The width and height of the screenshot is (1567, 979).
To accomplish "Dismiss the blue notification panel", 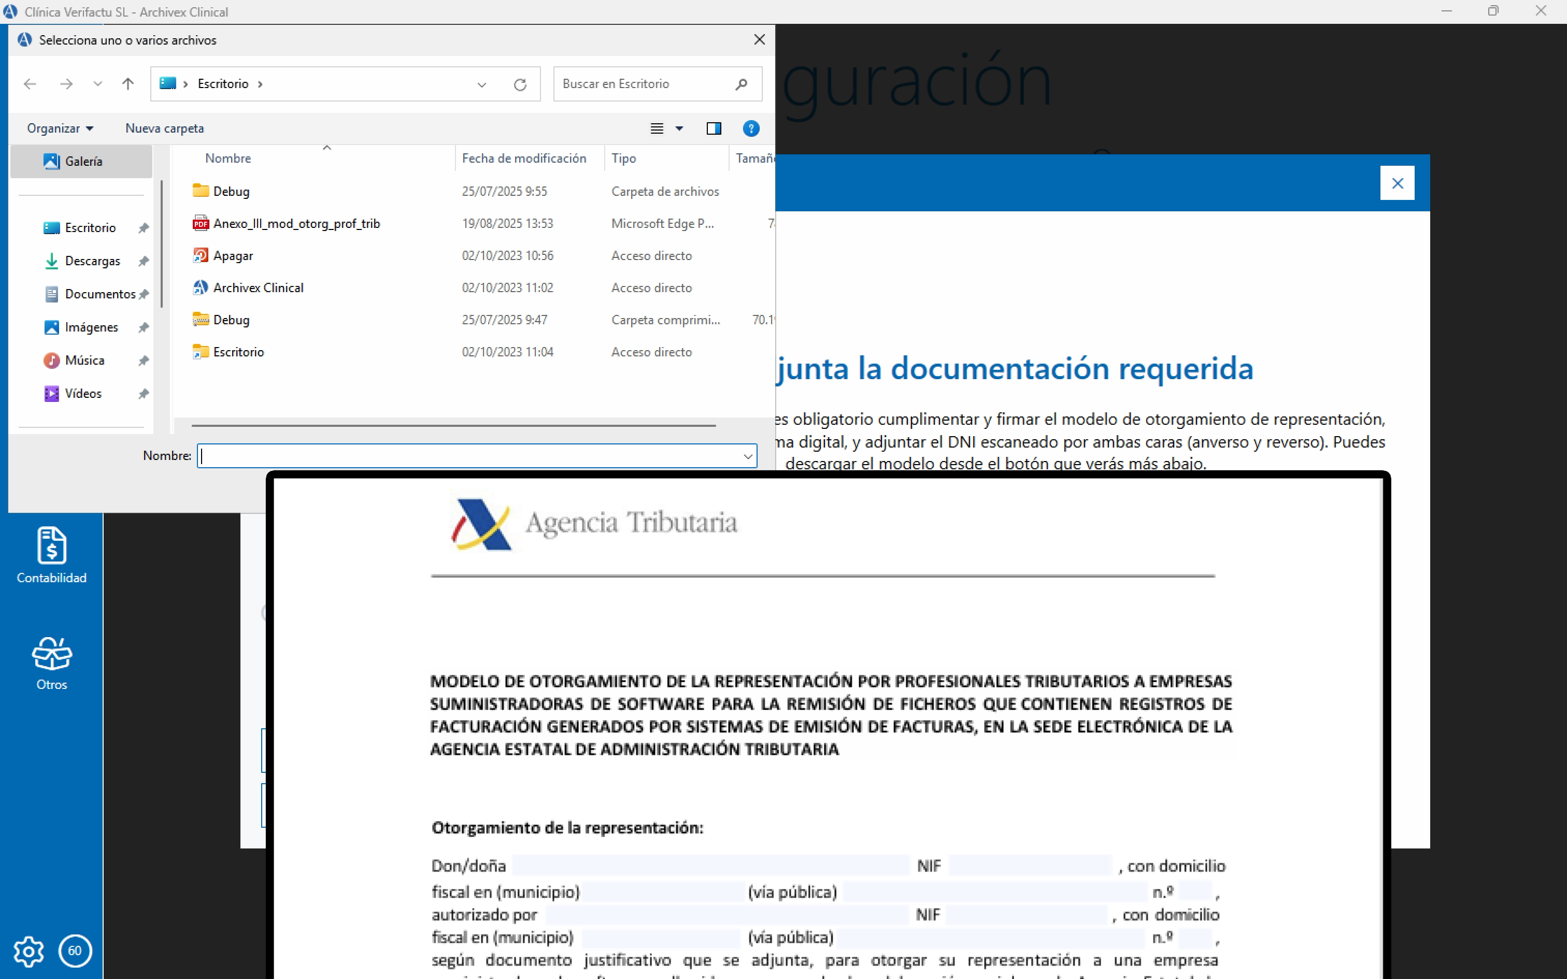I will point(1398,182).
